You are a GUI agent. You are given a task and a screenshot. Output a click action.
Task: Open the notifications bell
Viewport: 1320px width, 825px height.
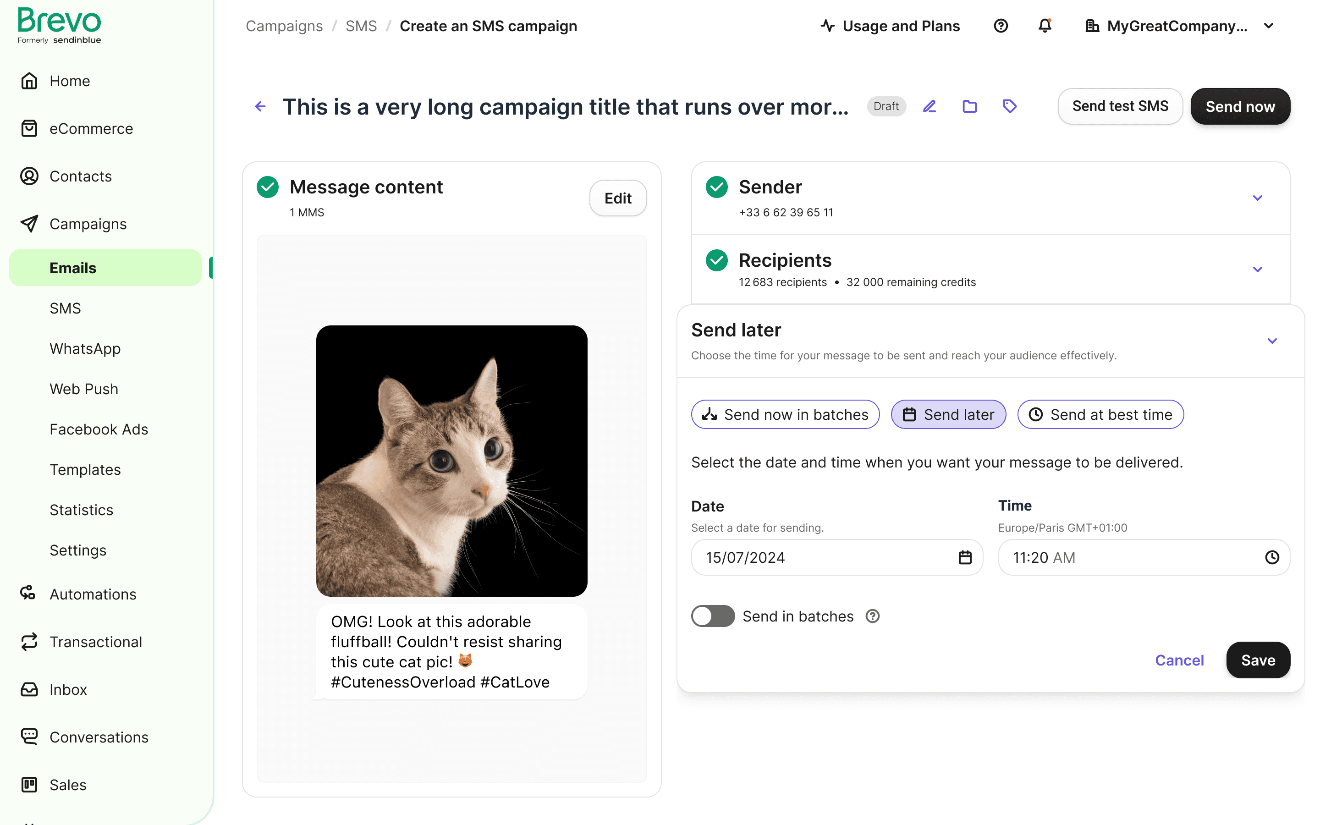point(1045,26)
